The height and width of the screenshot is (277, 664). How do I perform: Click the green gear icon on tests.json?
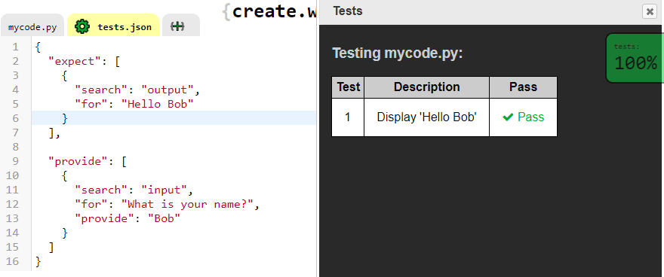coord(82,26)
